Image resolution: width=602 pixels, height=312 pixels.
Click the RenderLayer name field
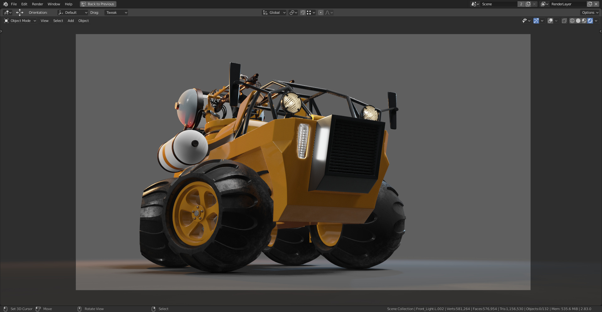click(568, 4)
